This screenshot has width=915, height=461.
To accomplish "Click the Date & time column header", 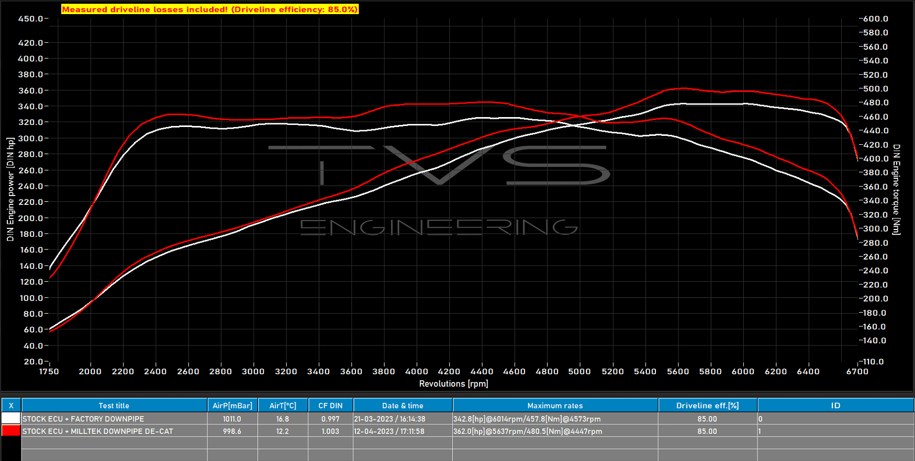I will pos(403,405).
